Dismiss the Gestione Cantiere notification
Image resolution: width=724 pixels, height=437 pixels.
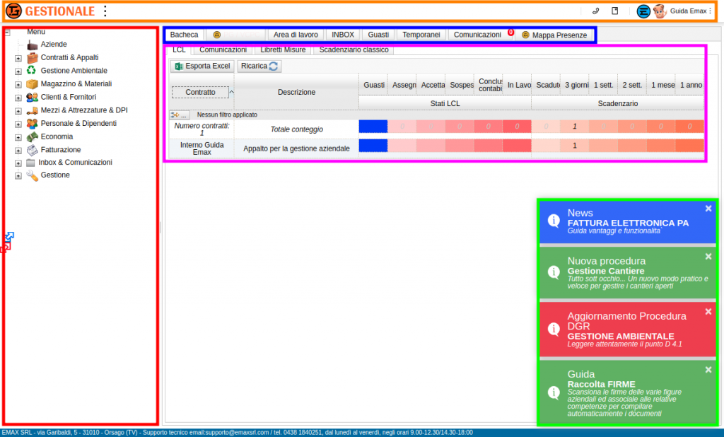pos(708,256)
